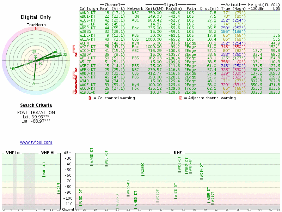Click the co-channel warning icon beside W08DP

click(76, 54)
